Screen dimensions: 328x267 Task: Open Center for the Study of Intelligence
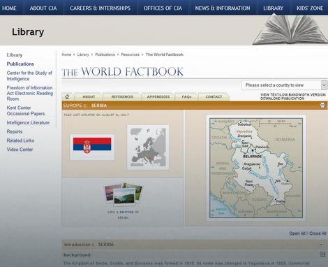tap(29, 75)
